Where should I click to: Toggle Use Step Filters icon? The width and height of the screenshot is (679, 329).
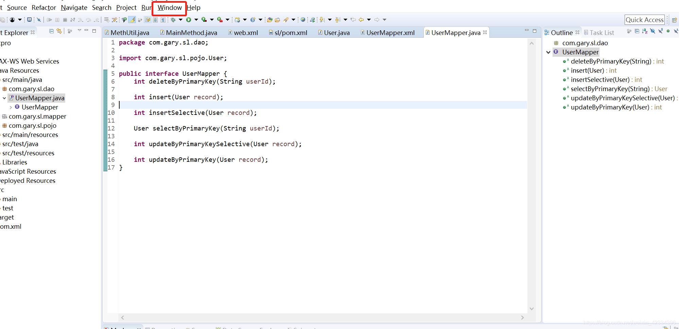115,20
